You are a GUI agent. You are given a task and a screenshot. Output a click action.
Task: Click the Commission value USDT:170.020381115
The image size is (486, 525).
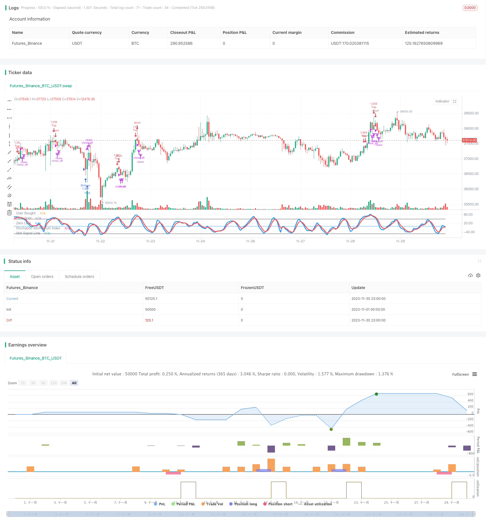tap(350, 43)
